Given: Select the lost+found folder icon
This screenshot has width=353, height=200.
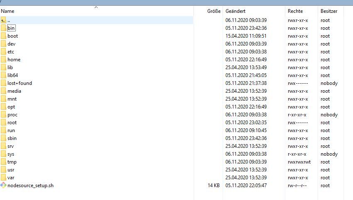Looking at the screenshot, I should point(3,83).
